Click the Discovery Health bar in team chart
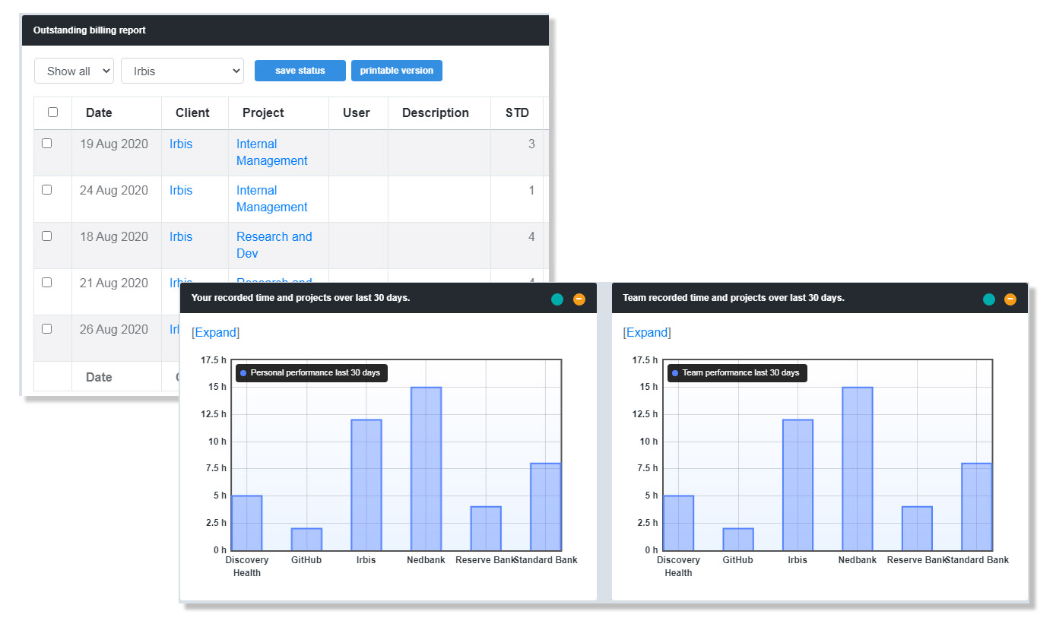1056x627 pixels. [x=679, y=523]
